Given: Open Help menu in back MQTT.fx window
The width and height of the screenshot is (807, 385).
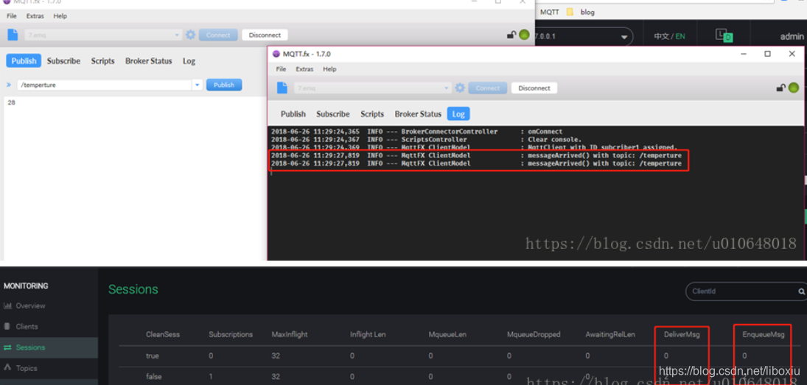Looking at the screenshot, I should tap(60, 16).
